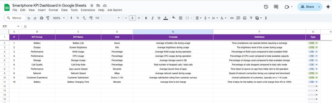Image resolution: width=332 pixels, height=103 pixels.
Task: Open the Help menu
Action: [x=101, y=10]
